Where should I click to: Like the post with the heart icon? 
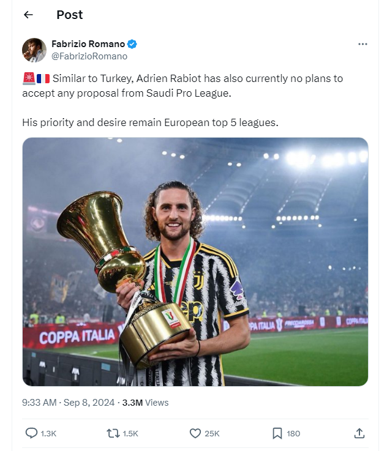[195, 433]
